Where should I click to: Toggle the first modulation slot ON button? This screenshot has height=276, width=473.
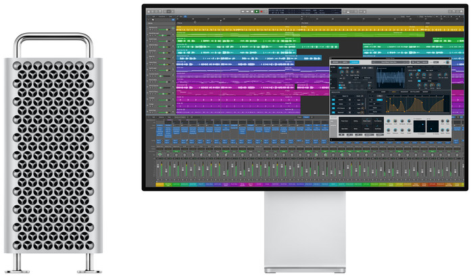coord(333,100)
